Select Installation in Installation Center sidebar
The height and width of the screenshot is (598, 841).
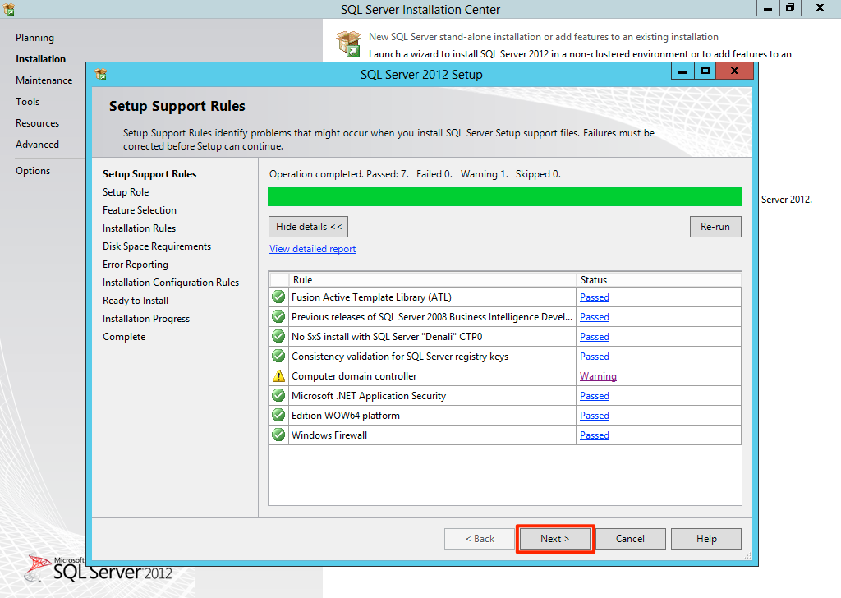click(x=41, y=59)
